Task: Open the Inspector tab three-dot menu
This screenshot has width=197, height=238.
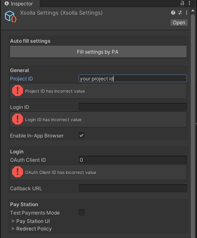Action: point(189,3)
